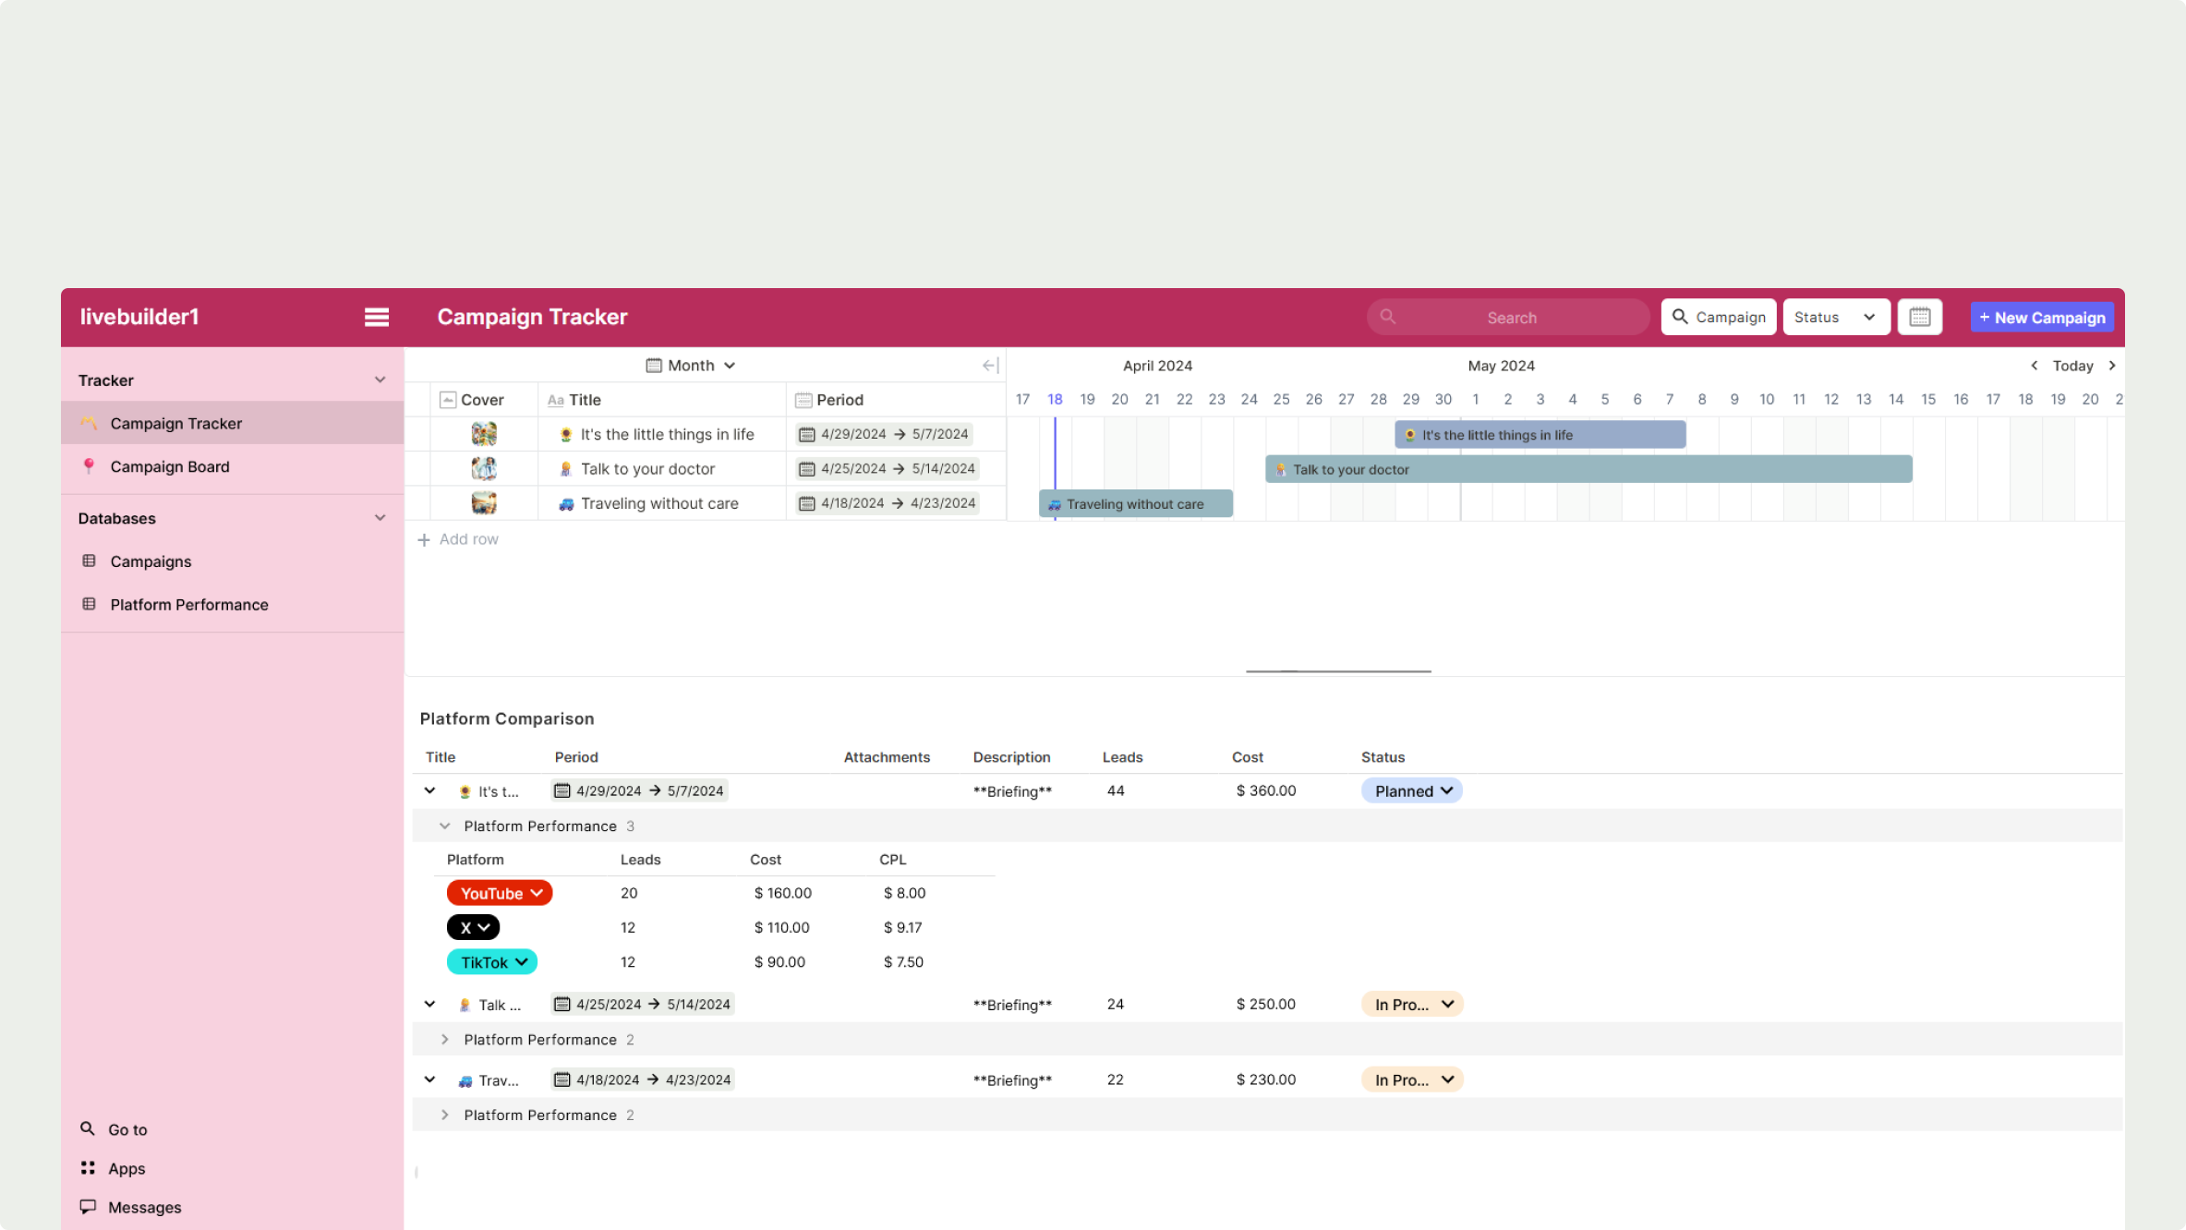This screenshot has width=2186, height=1230.
Task: Change the Planned status dropdown
Action: pos(1412,790)
